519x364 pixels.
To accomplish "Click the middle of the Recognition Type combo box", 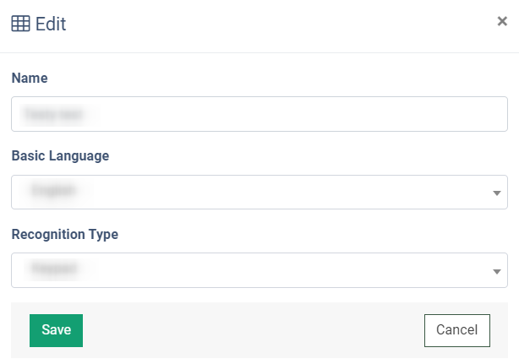I will 259,270.
